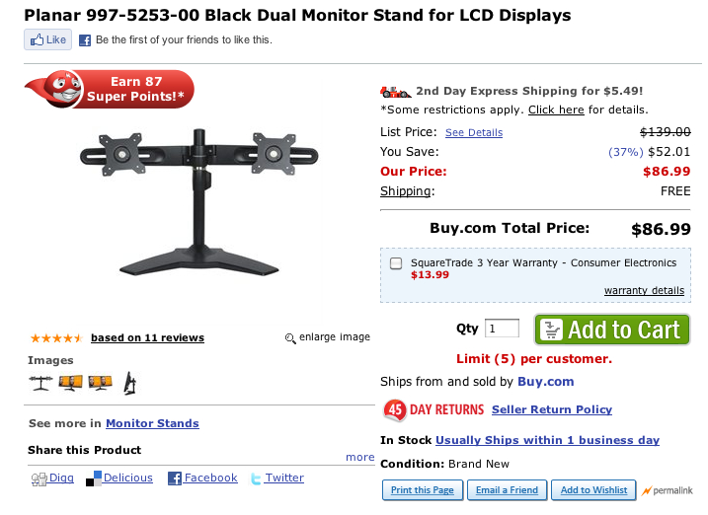Click the magnifier enlarge image icon

[x=290, y=338]
